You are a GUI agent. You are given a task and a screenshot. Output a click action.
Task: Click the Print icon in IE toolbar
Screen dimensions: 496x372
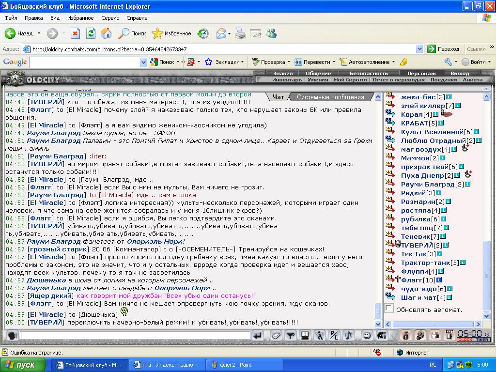tap(240, 33)
